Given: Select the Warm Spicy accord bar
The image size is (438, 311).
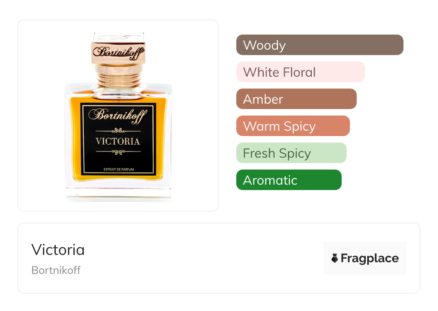Looking at the screenshot, I should (293, 126).
